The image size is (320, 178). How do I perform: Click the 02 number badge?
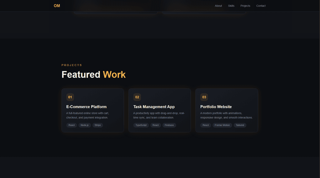(137, 97)
